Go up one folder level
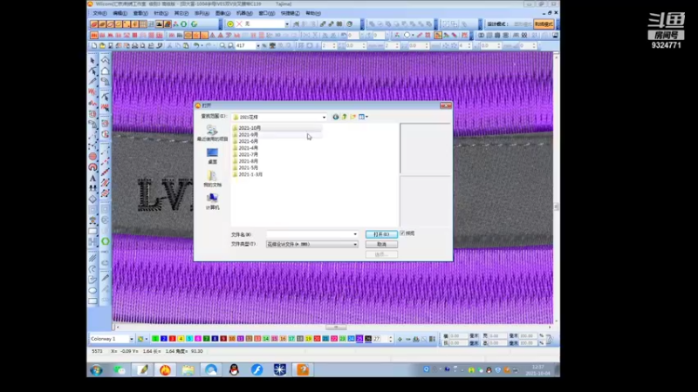 tap(344, 117)
